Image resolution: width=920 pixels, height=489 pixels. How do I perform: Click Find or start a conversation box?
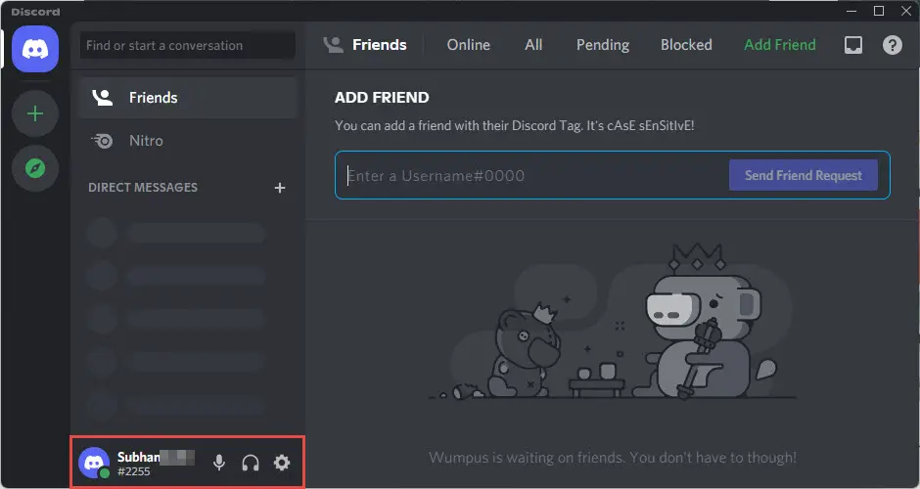(x=188, y=45)
